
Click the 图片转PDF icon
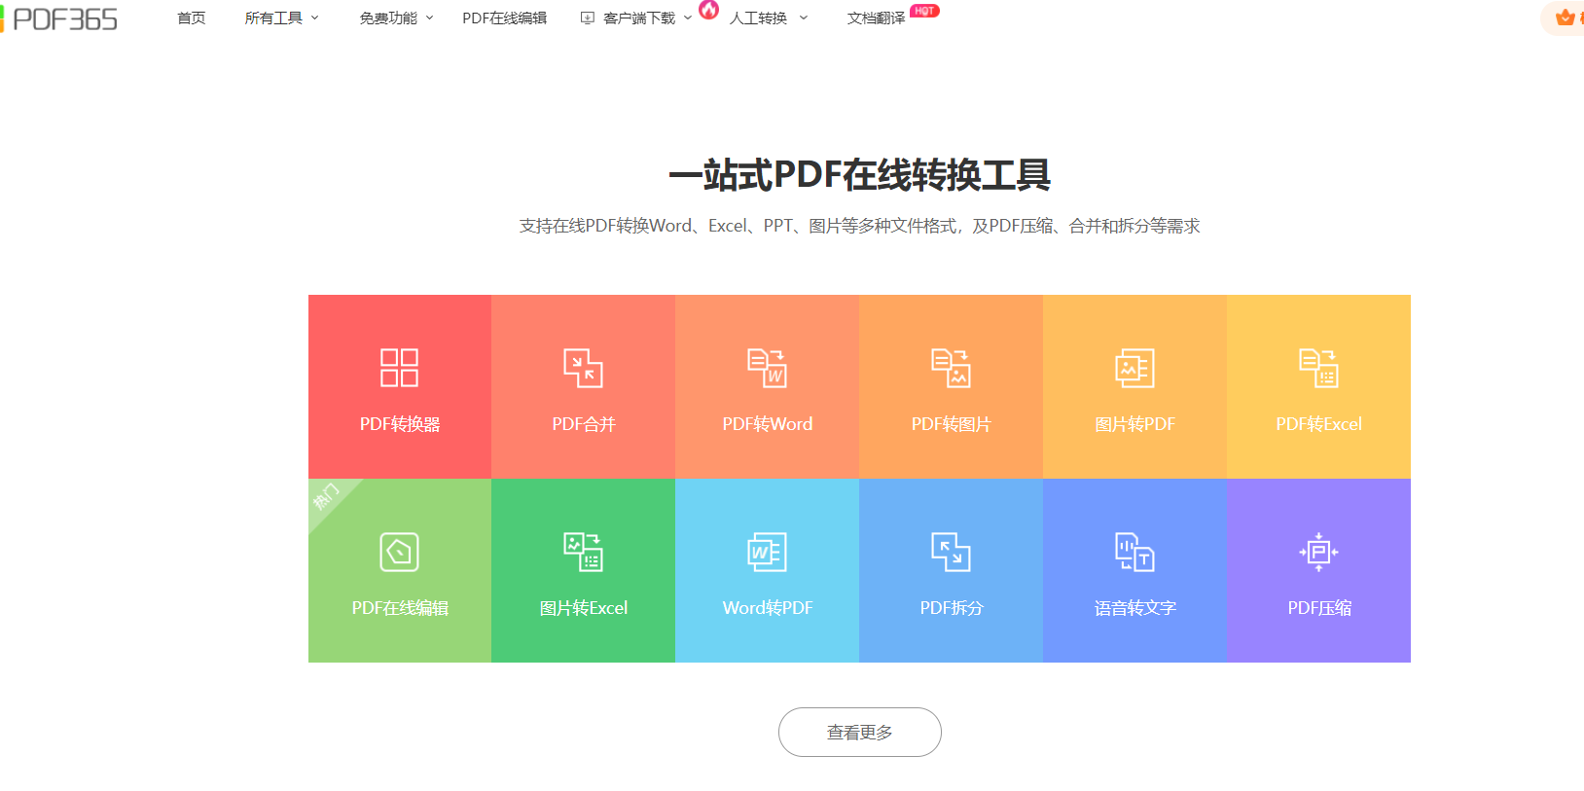click(x=1134, y=368)
